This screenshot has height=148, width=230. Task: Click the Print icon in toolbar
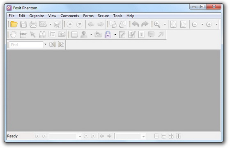pyautogui.click(x=33, y=24)
